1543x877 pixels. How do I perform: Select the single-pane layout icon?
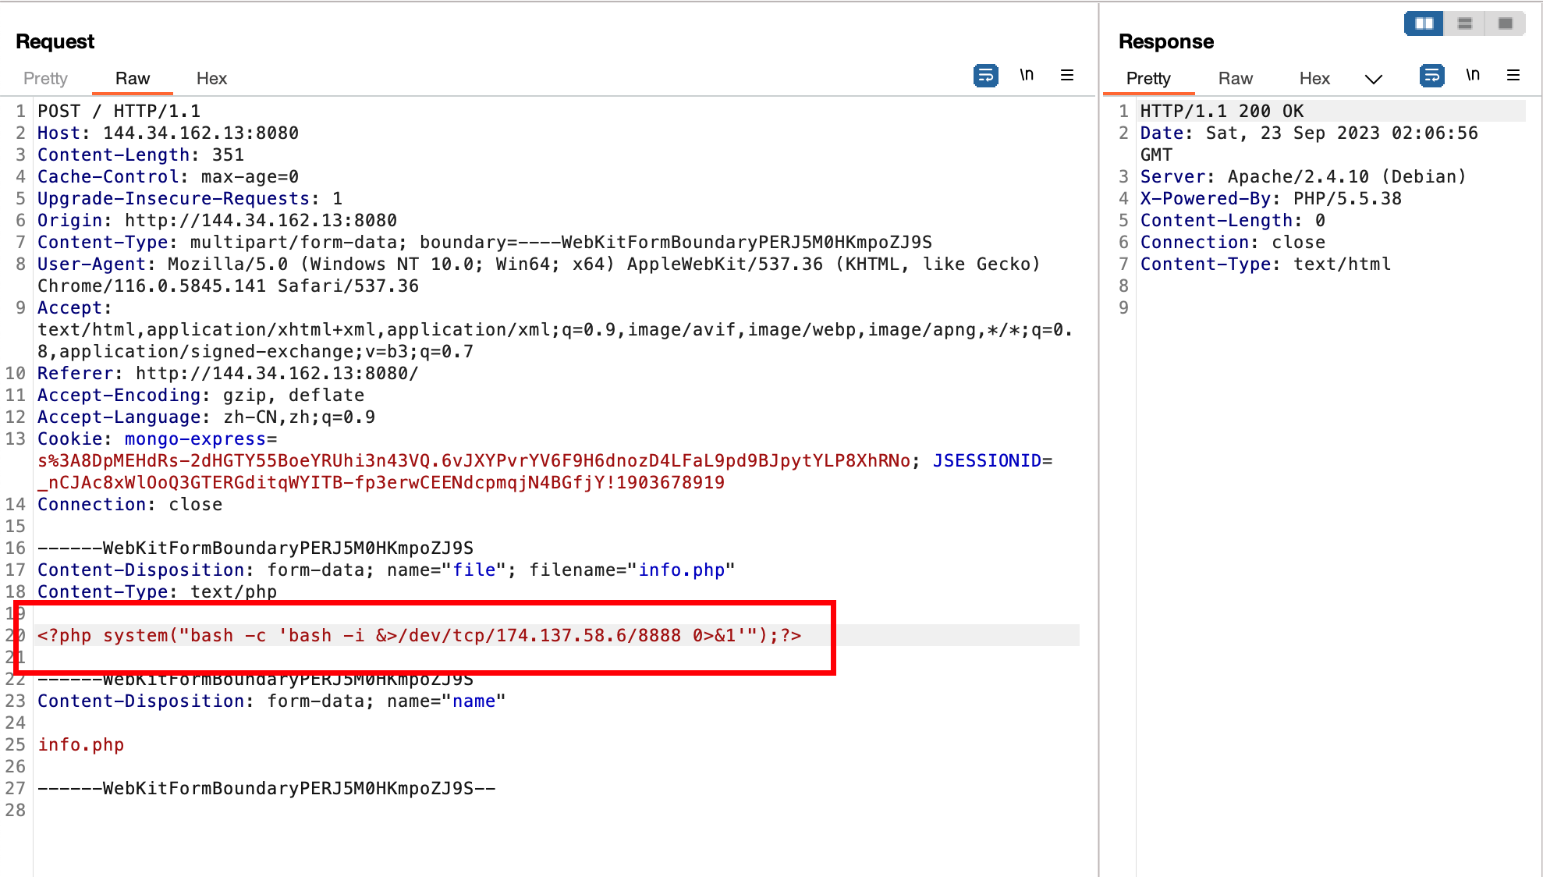click(1505, 23)
